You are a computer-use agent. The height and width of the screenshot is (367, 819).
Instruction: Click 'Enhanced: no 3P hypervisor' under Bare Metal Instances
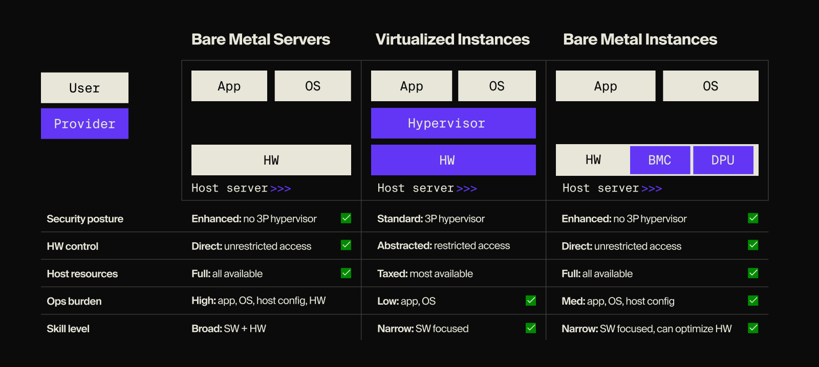click(x=624, y=219)
